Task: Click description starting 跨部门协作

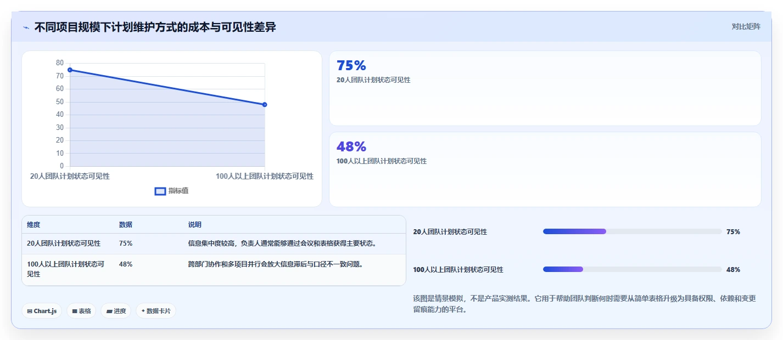Action: pyautogui.click(x=276, y=264)
